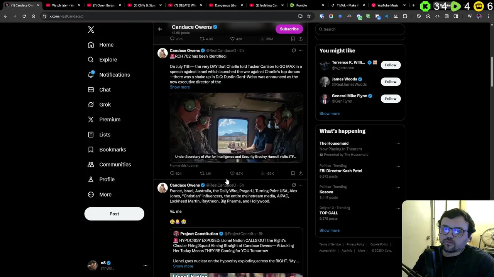This screenshot has width=494, height=277.
Task: Click the Subscribe button
Action: coord(289,29)
